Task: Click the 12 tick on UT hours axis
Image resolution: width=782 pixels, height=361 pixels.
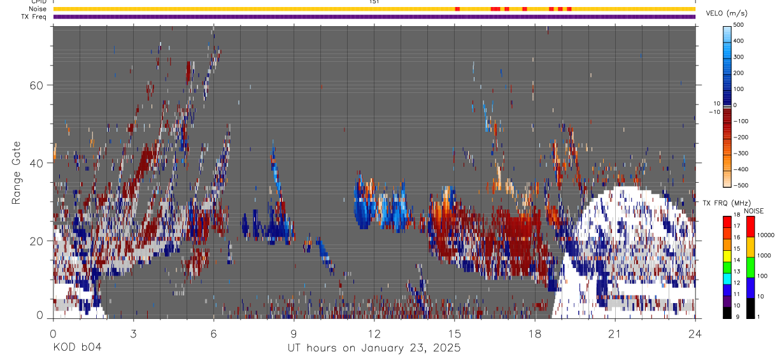Action: coord(374,333)
